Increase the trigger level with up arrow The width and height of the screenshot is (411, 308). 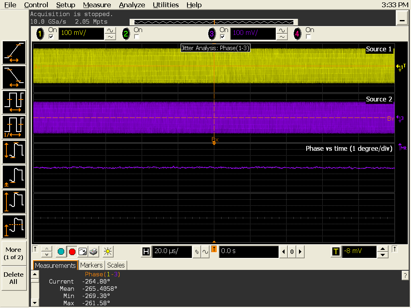point(383,249)
